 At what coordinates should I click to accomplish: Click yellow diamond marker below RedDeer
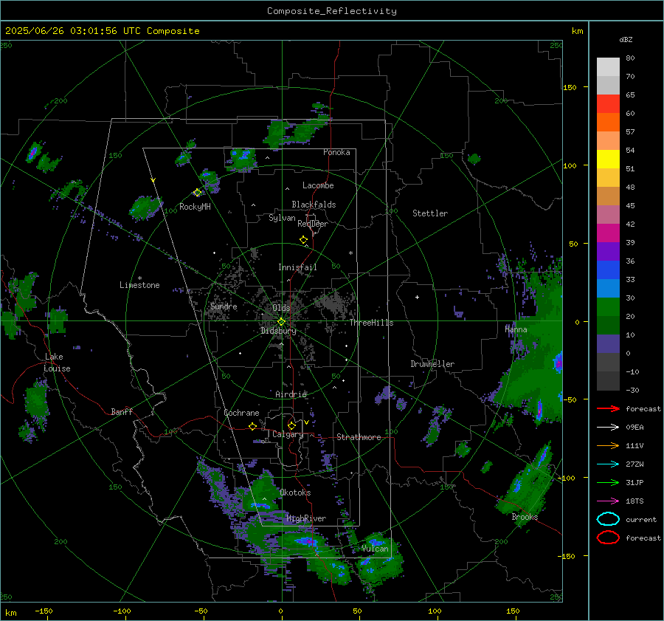(x=303, y=239)
